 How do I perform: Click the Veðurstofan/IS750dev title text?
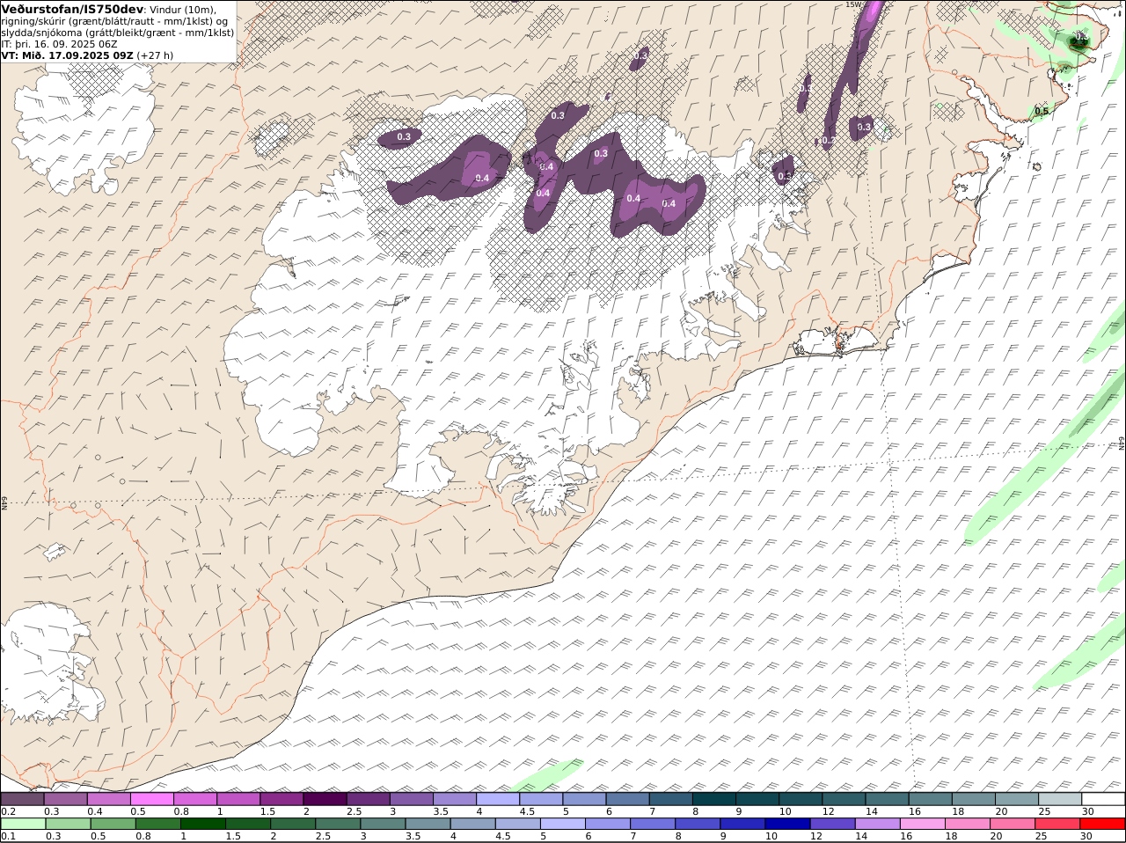(x=72, y=9)
